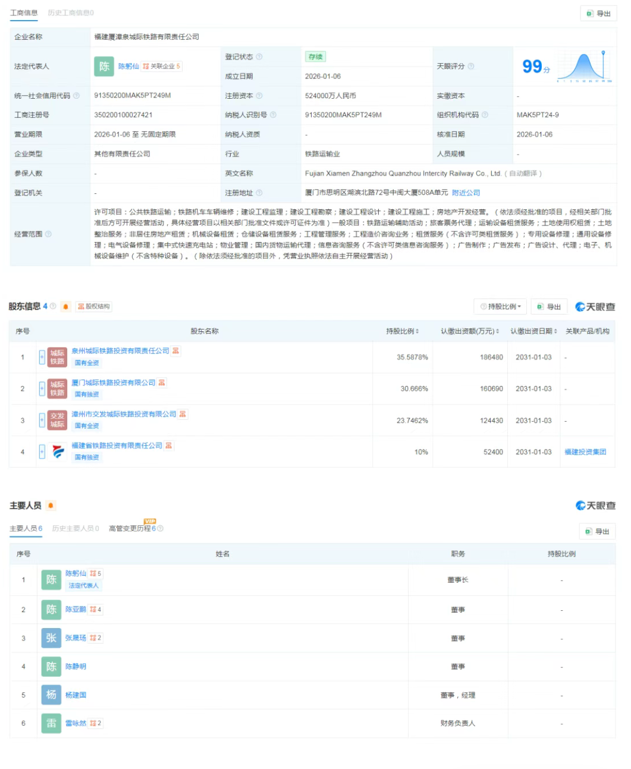Image resolution: width=631 pixels, height=769 pixels.
Task: Click 导出 button in 主要人员 section
Action: pyautogui.click(x=597, y=531)
